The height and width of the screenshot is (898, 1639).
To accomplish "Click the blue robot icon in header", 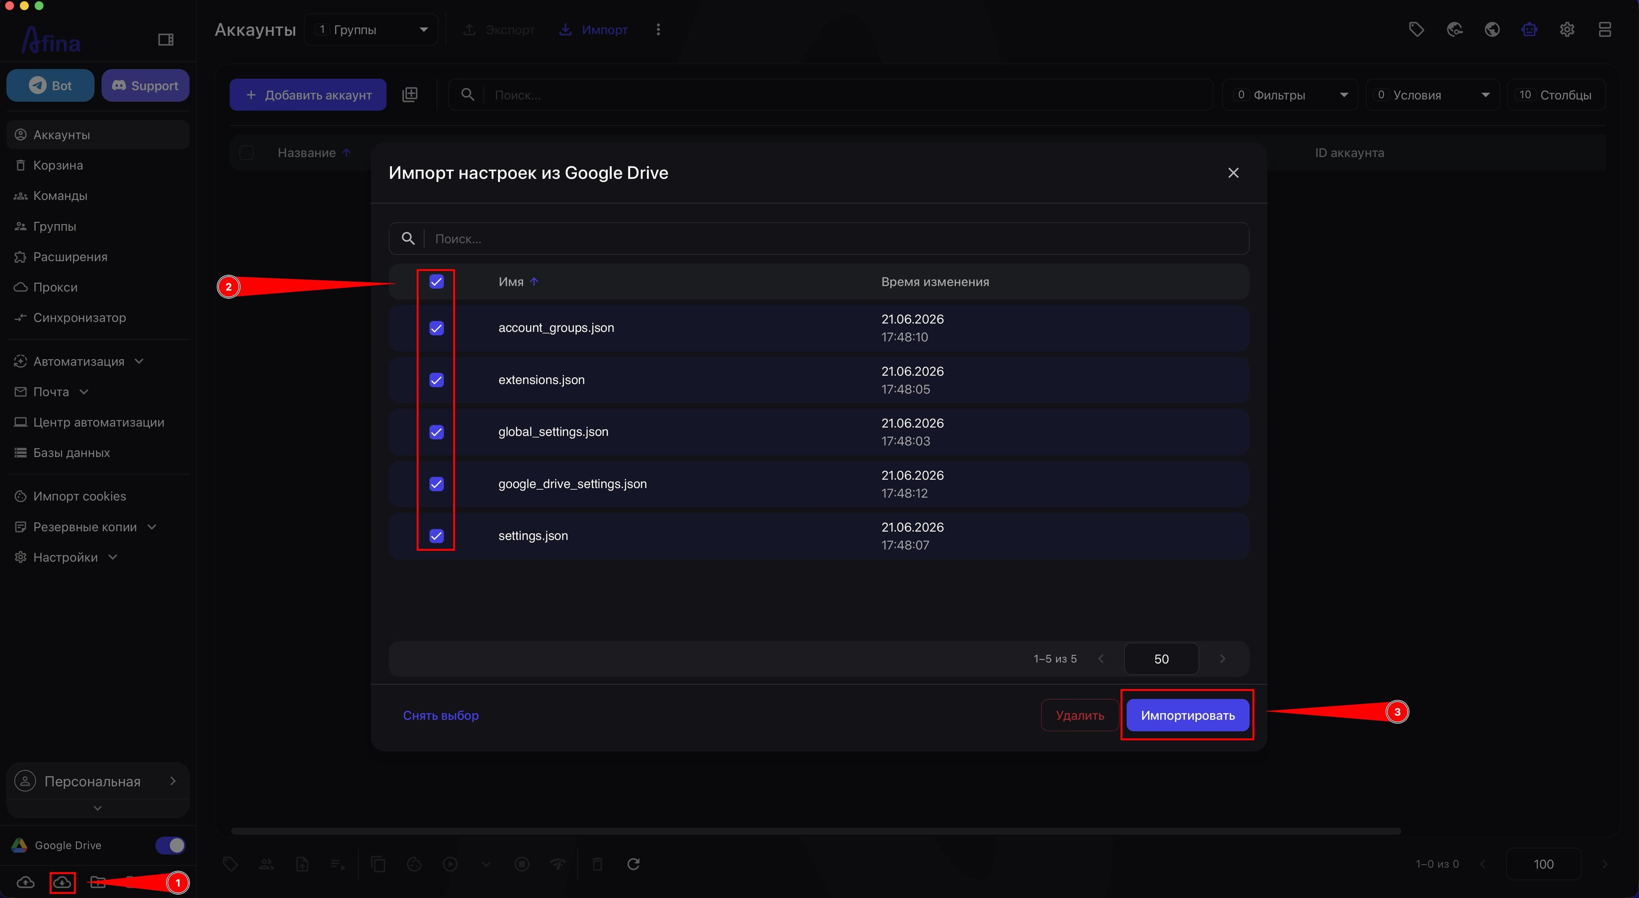I will [x=1530, y=29].
